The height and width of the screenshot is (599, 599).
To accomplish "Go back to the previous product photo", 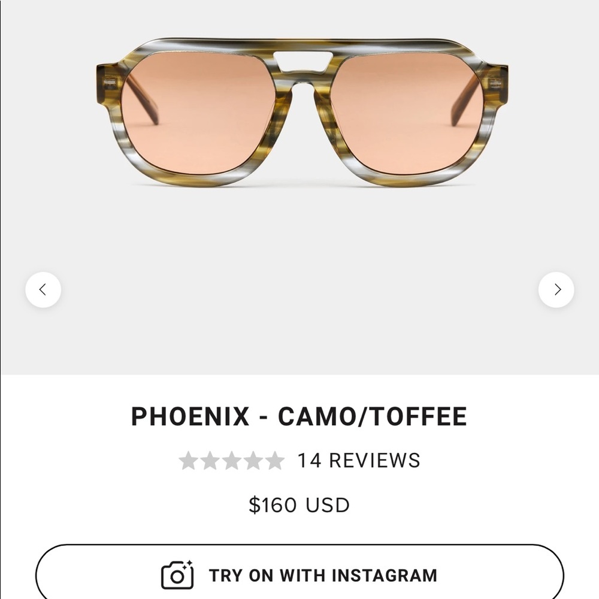I will coord(43,289).
